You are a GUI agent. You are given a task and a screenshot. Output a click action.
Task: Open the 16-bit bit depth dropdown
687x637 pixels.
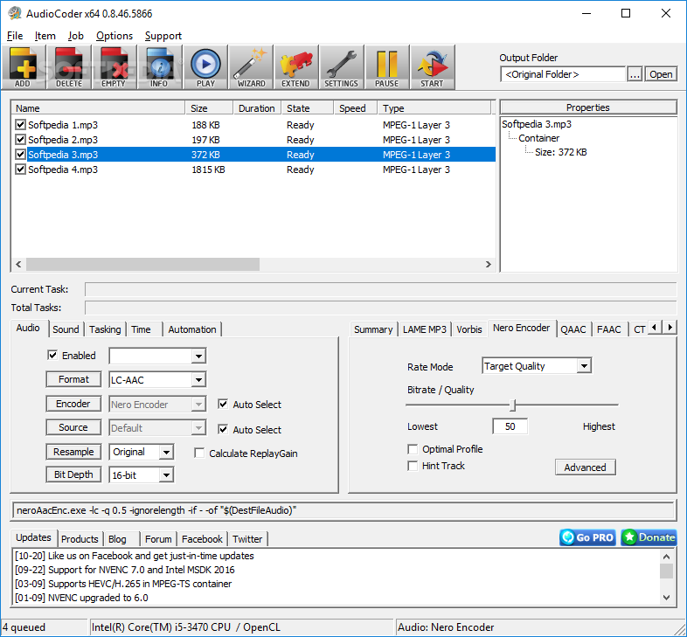coord(166,474)
